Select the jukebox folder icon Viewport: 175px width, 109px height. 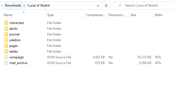[6, 40]
